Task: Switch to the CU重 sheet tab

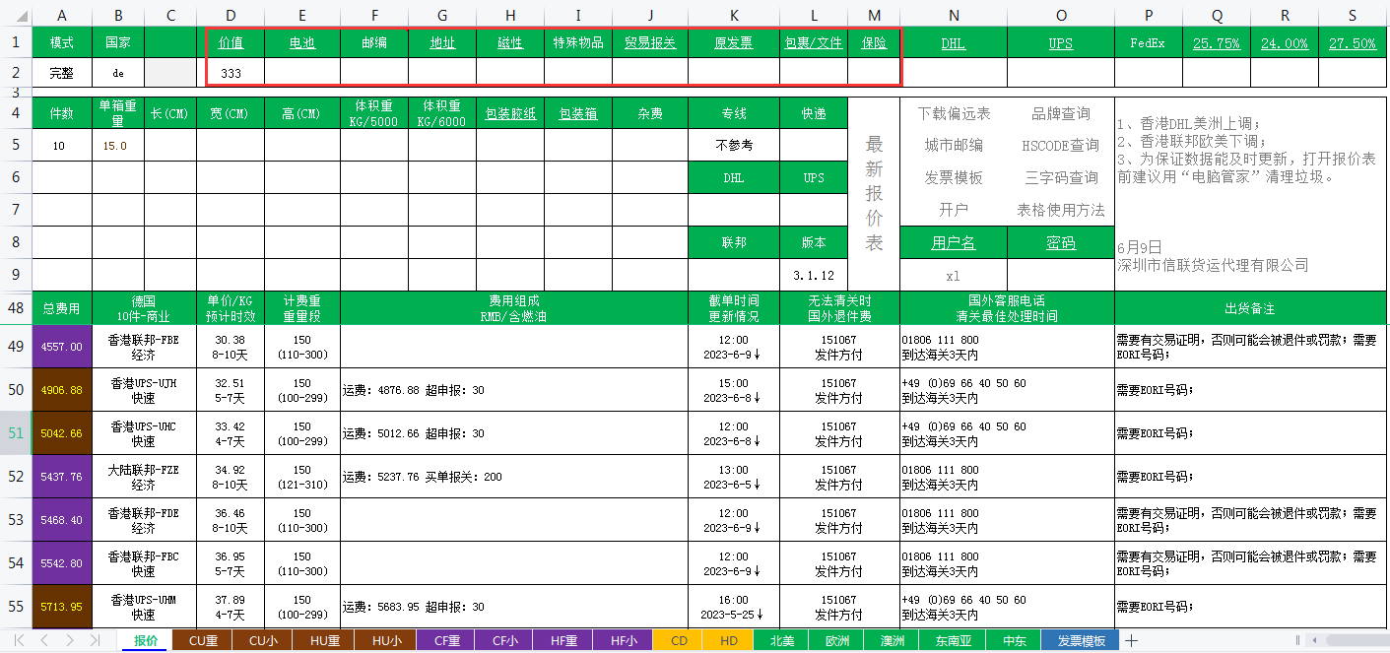Action: [203, 641]
